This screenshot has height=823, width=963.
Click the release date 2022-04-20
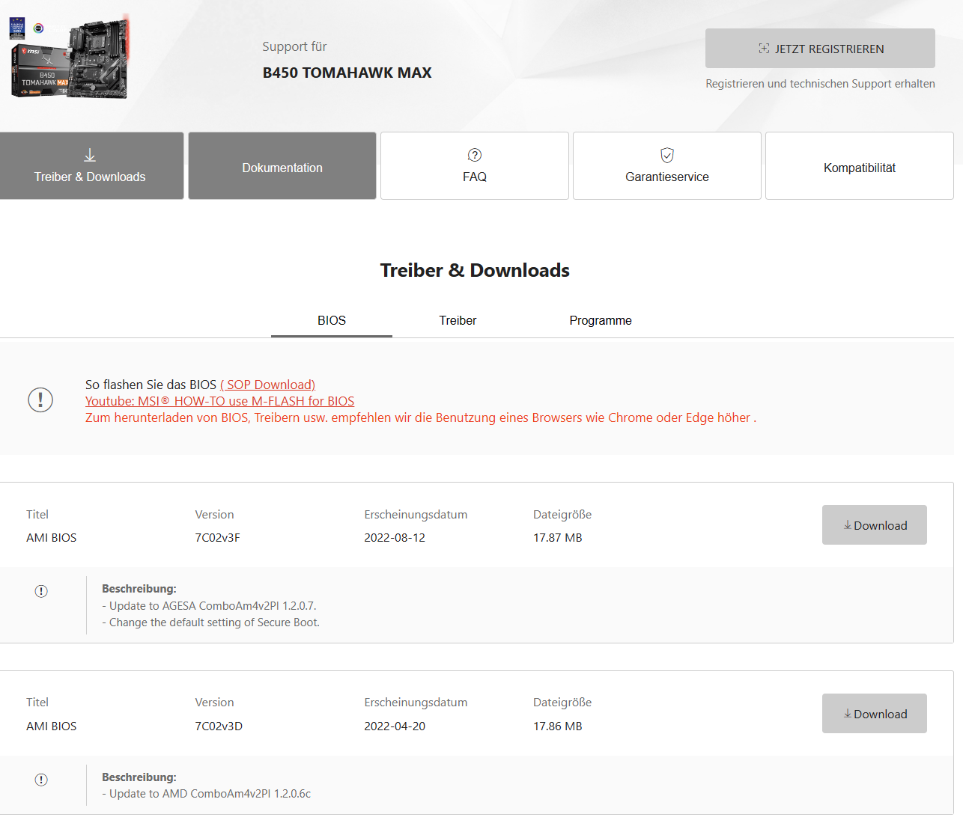point(395,726)
